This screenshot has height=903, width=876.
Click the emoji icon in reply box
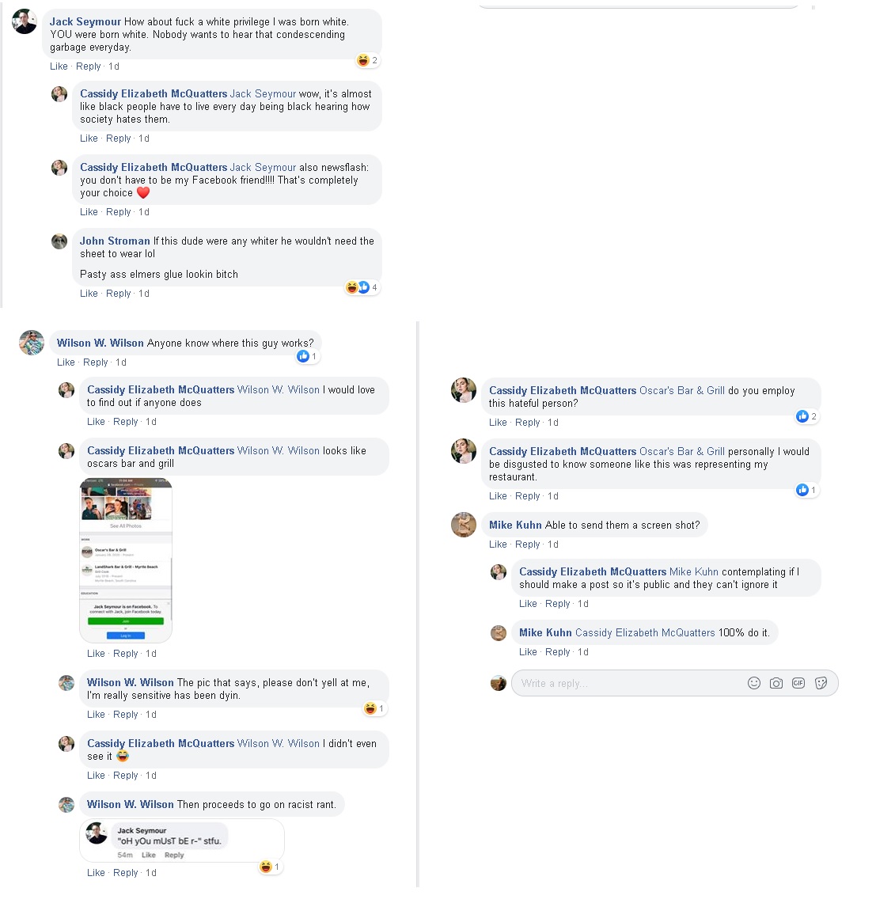(754, 683)
